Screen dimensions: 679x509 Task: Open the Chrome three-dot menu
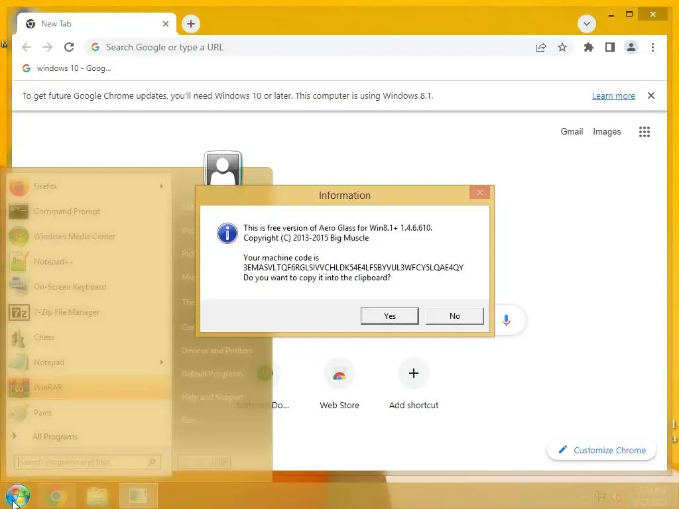tap(652, 47)
